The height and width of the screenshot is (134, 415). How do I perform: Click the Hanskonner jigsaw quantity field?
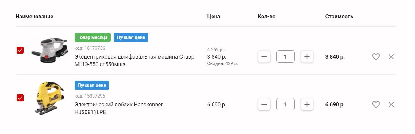coord(286,104)
